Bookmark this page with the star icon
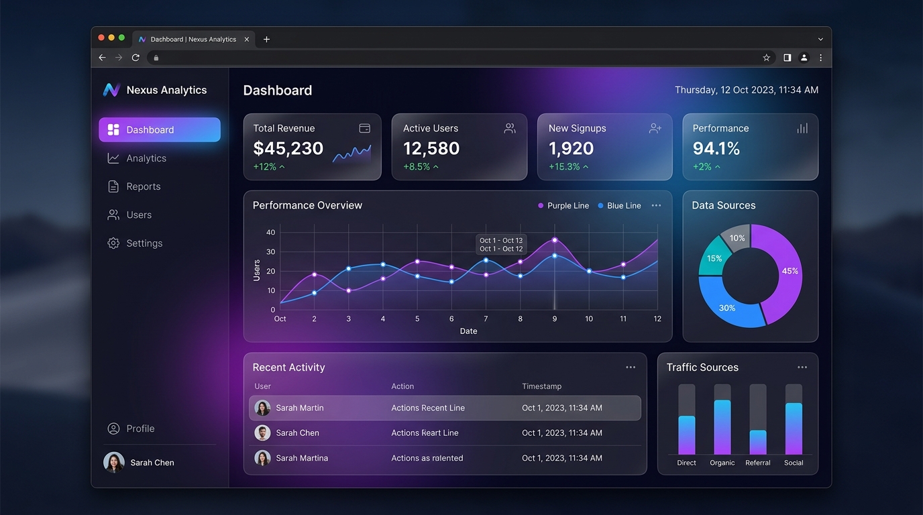Screen dimensions: 923x515 pyautogui.click(x=767, y=58)
